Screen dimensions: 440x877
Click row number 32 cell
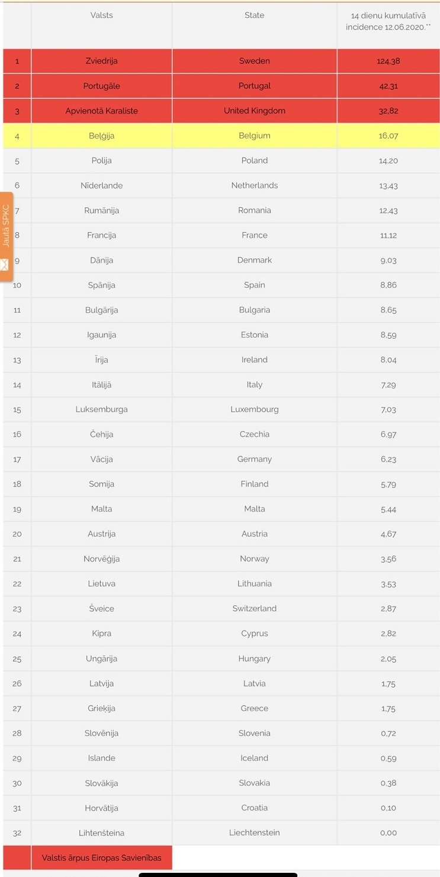17,833
